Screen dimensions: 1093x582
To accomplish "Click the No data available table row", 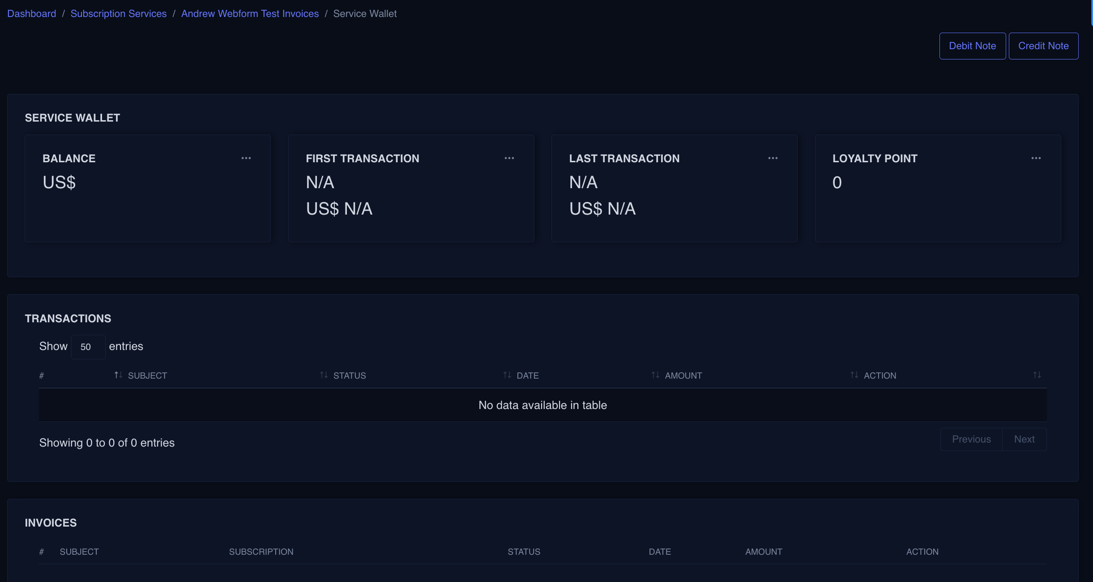I will tap(542, 405).
